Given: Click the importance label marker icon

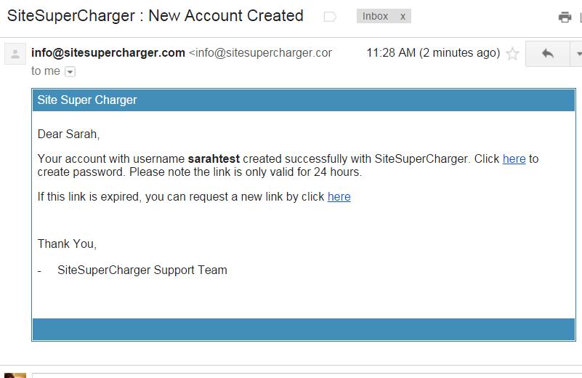Looking at the screenshot, I should [330, 17].
